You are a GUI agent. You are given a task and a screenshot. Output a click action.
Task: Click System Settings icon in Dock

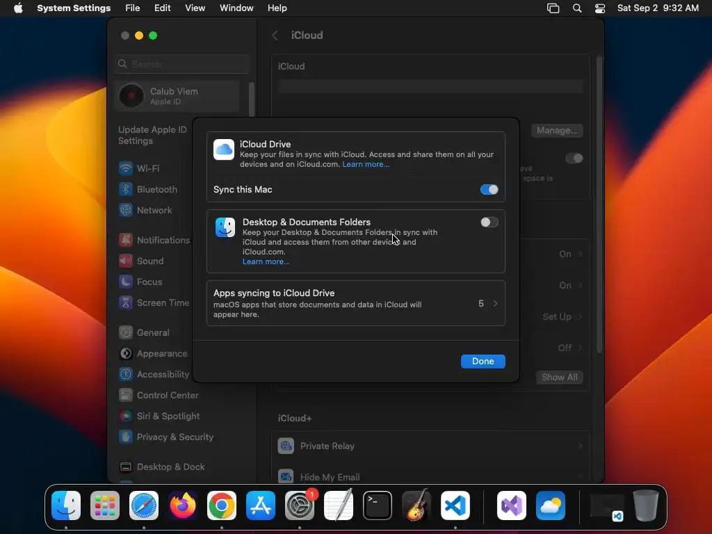pos(300,505)
